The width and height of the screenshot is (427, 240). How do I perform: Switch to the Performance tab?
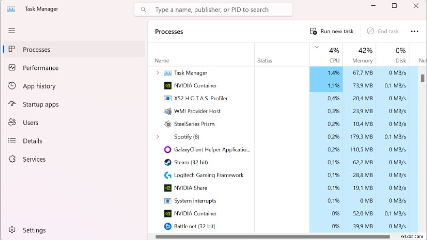[74, 68]
